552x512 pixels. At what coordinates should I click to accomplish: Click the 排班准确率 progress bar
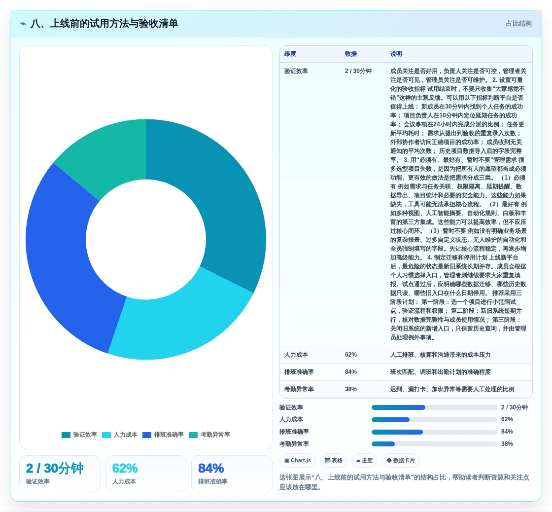click(x=434, y=432)
